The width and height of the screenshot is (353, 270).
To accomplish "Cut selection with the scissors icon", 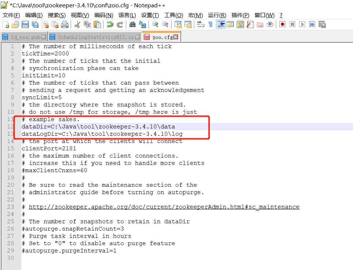I will pyautogui.click(x=77, y=24).
